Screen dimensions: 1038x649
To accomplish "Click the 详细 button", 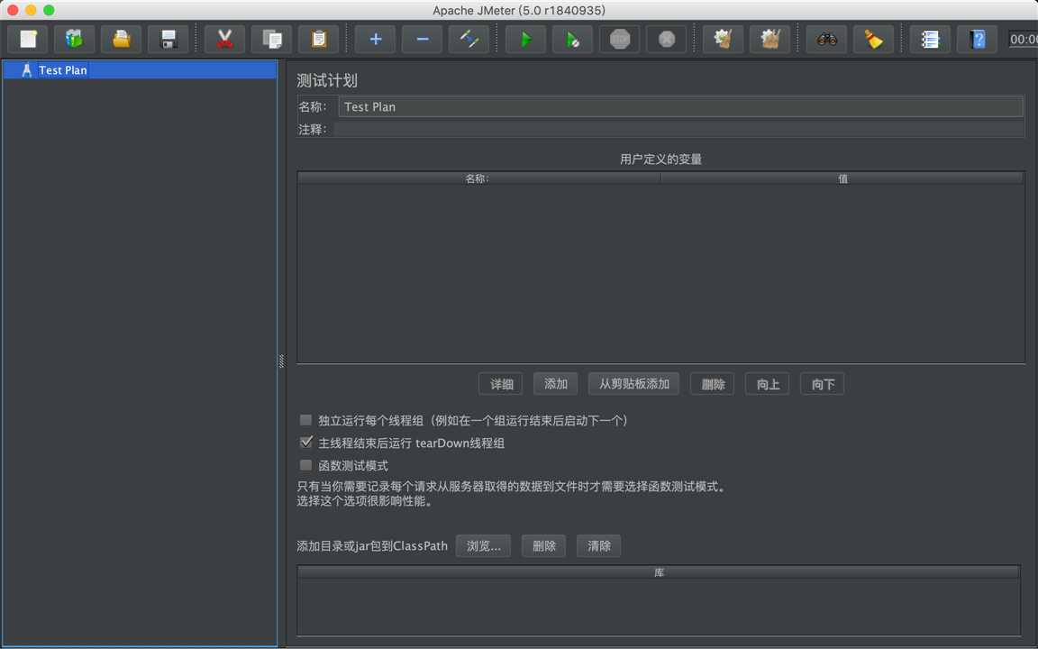I will 501,384.
